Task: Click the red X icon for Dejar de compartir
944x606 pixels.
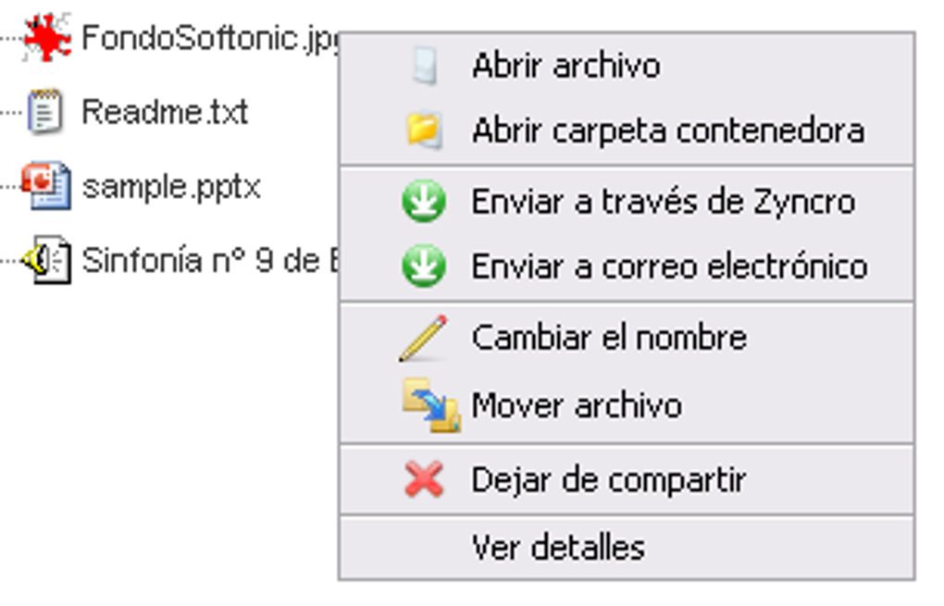Action: click(x=424, y=480)
